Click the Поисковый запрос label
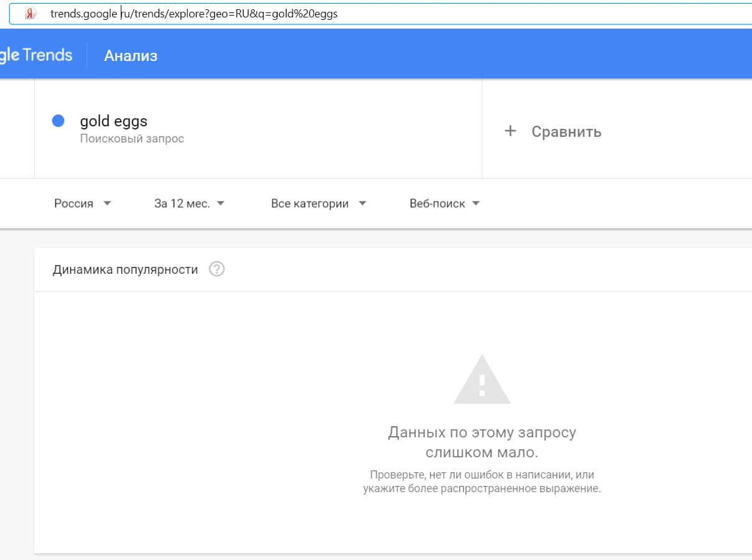The width and height of the screenshot is (752, 560). pyautogui.click(x=132, y=139)
